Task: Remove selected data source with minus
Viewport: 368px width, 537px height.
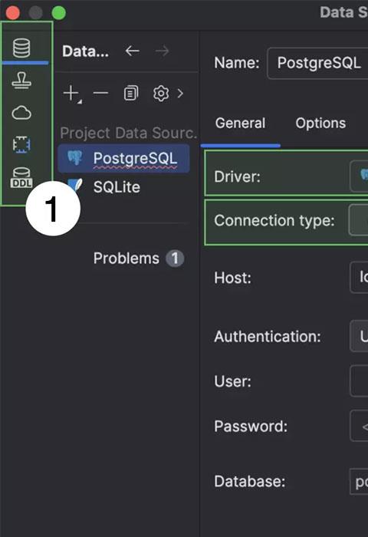Action: coord(100,93)
